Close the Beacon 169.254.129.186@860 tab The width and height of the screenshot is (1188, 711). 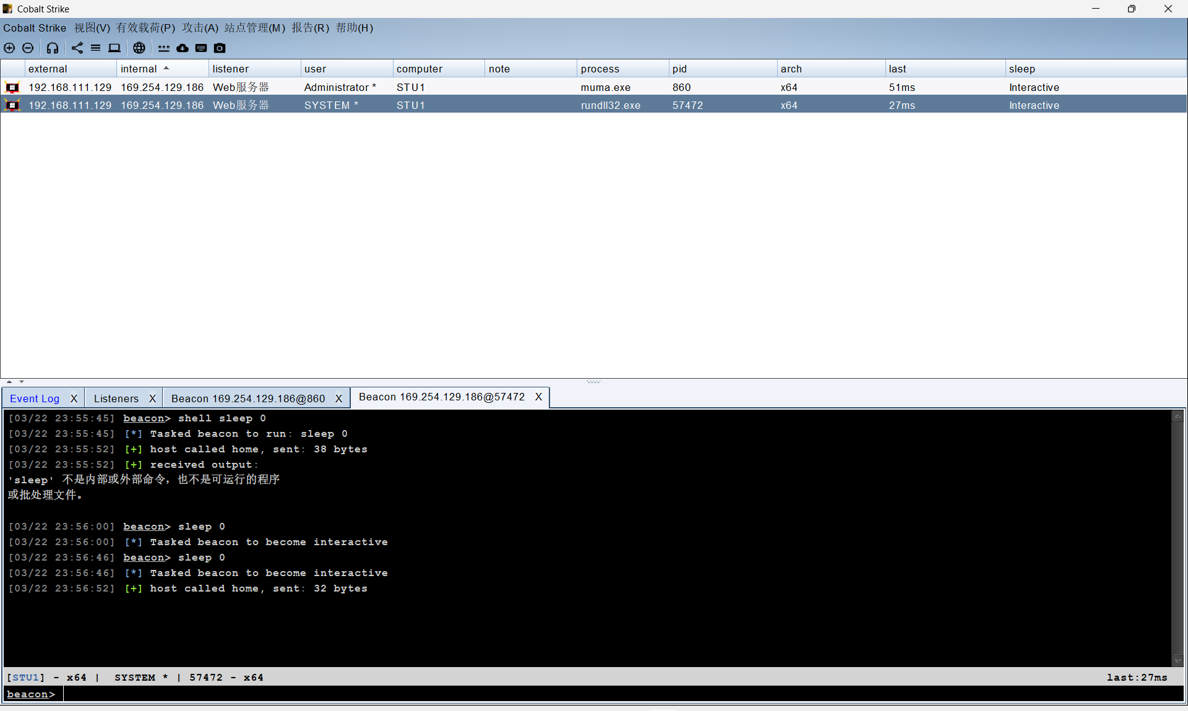(x=338, y=399)
